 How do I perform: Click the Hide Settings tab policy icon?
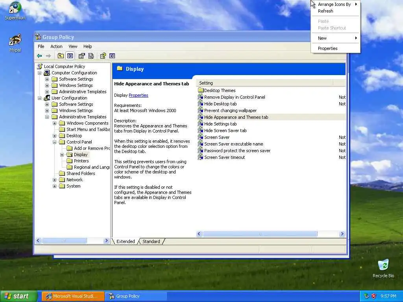200,124
